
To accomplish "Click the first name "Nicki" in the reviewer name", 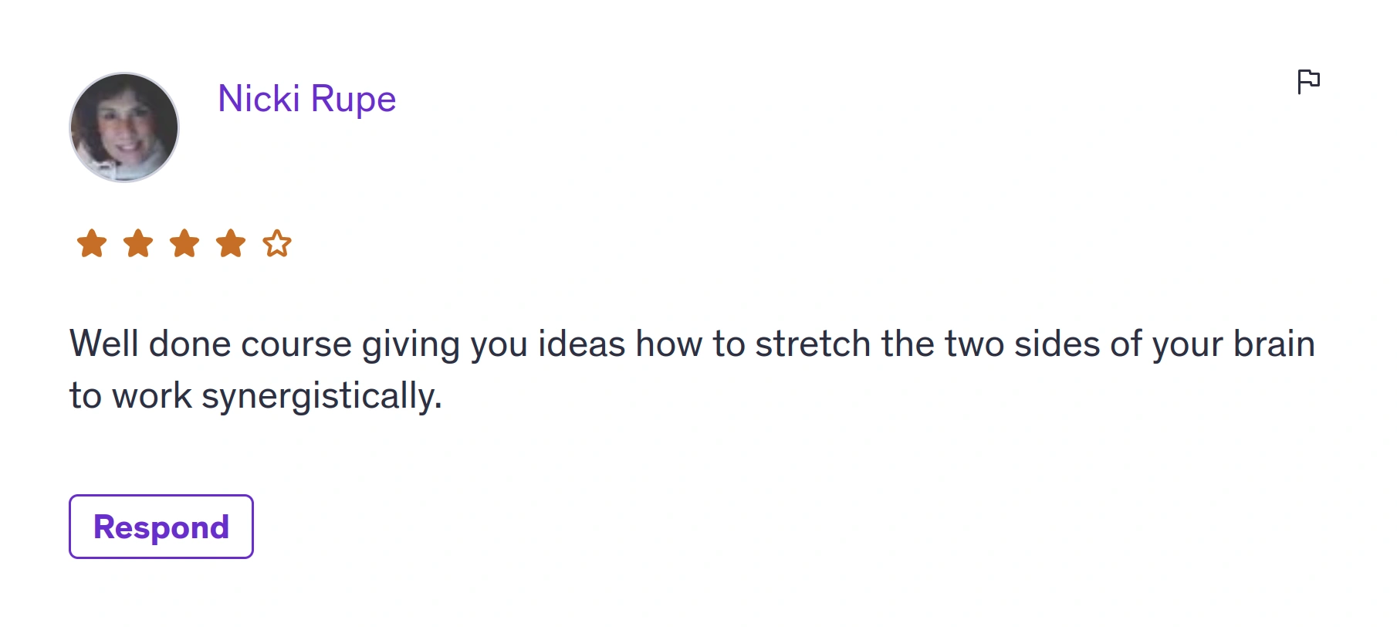I will click(259, 99).
